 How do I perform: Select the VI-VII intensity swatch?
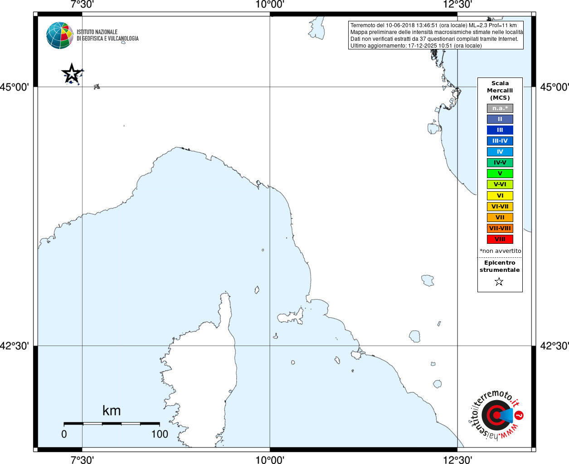pos(500,207)
